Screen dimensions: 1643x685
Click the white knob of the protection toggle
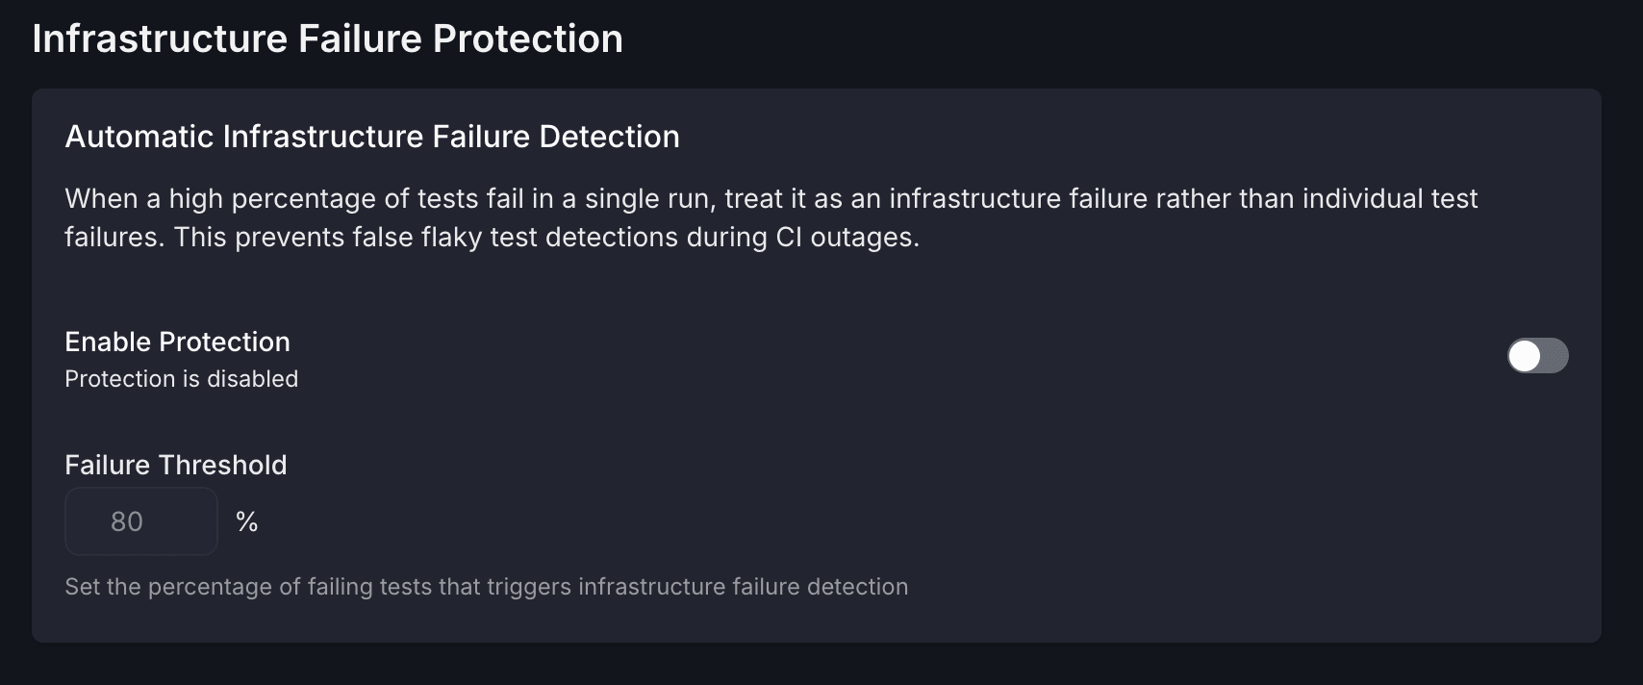click(x=1525, y=356)
